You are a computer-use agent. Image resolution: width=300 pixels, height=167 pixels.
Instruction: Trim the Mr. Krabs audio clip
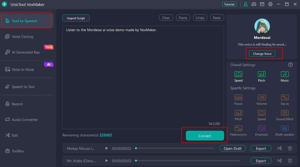point(279,161)
